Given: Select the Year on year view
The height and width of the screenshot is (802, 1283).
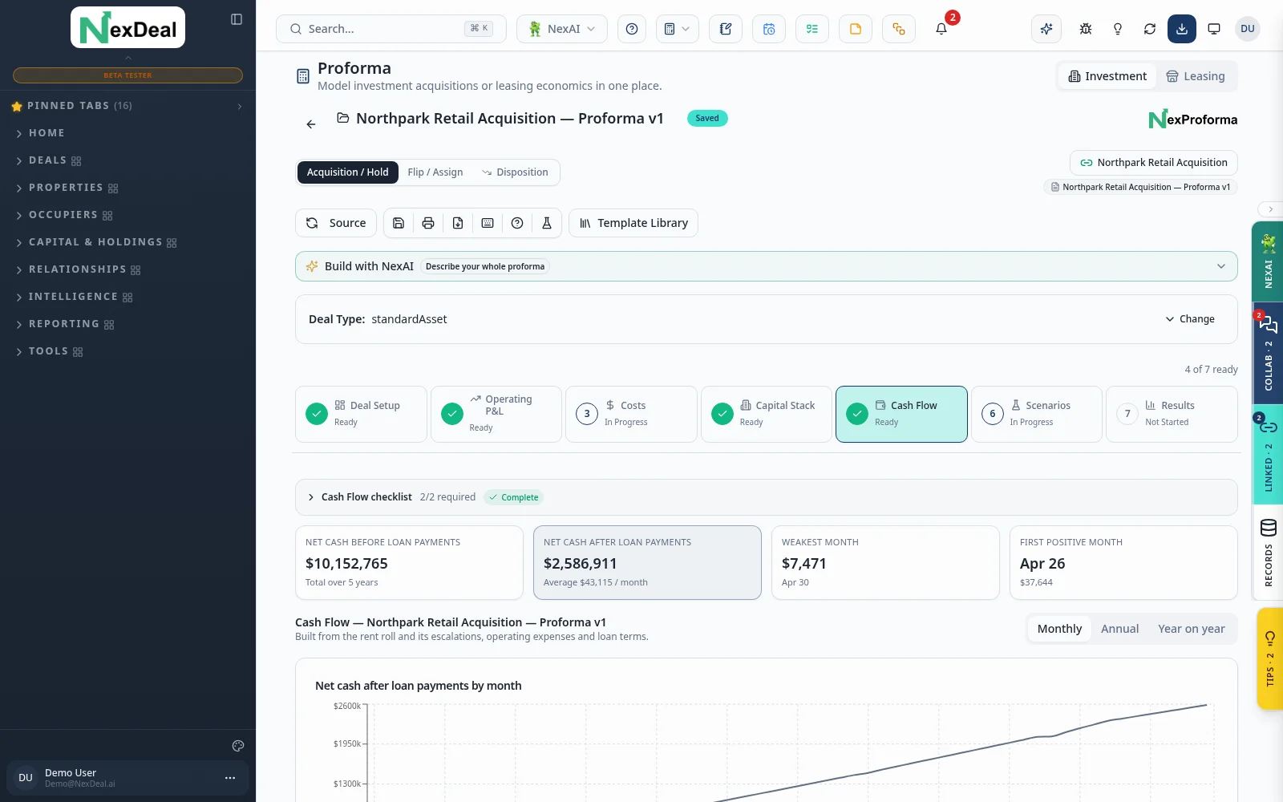Looking at the screenshot, I should click(x=1191, y=629).
